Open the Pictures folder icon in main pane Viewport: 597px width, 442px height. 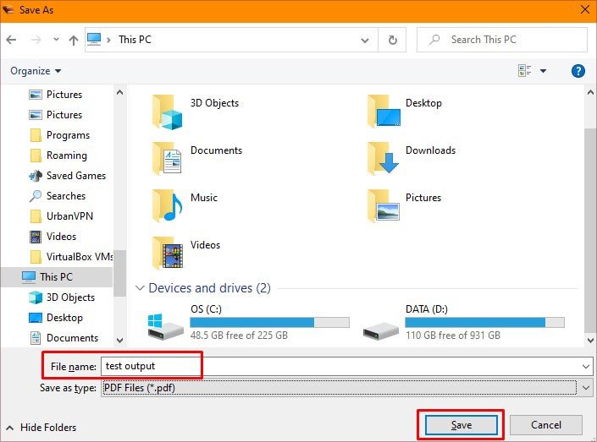[x=384, y=205]
